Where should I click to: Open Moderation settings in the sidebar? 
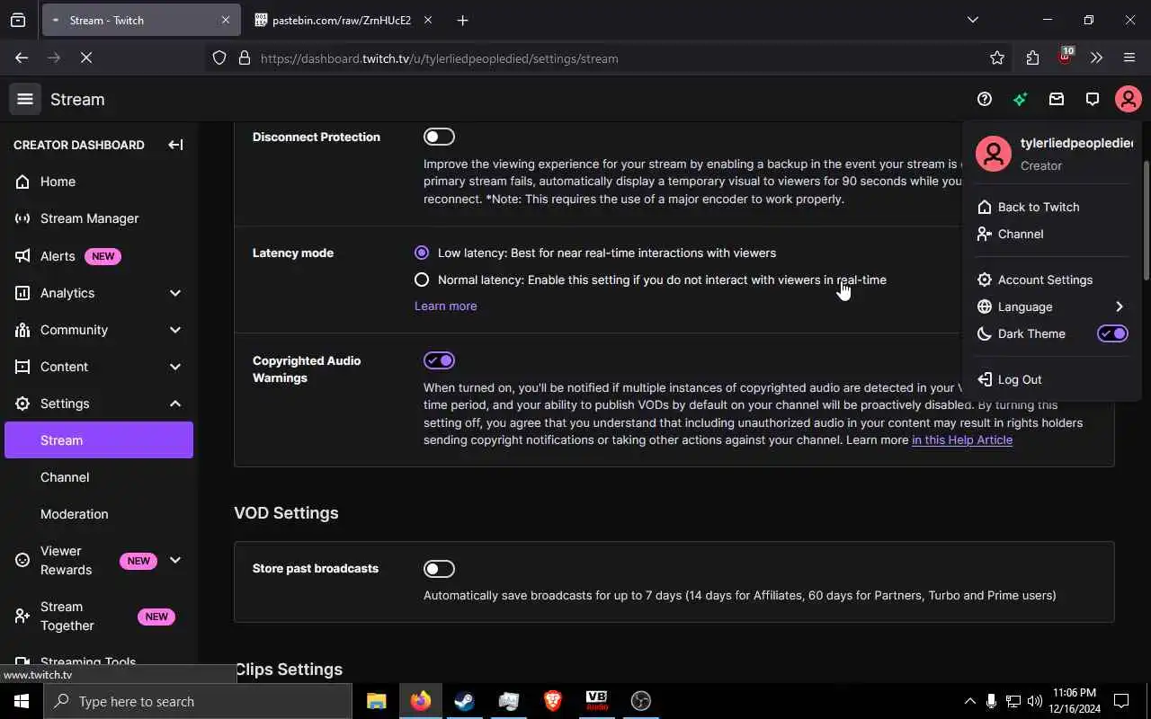(x=99, y=514)
